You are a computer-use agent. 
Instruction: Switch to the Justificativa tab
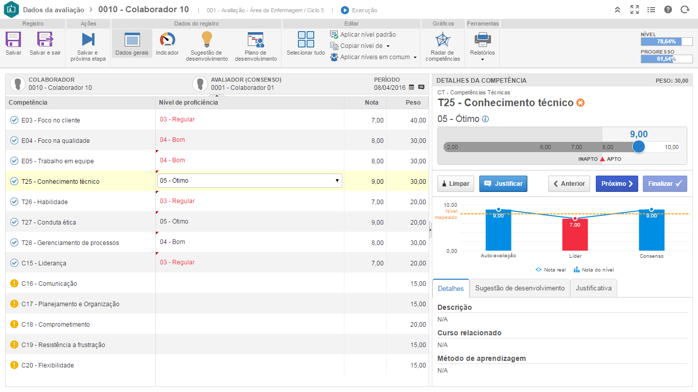click(x=593, y=288)
